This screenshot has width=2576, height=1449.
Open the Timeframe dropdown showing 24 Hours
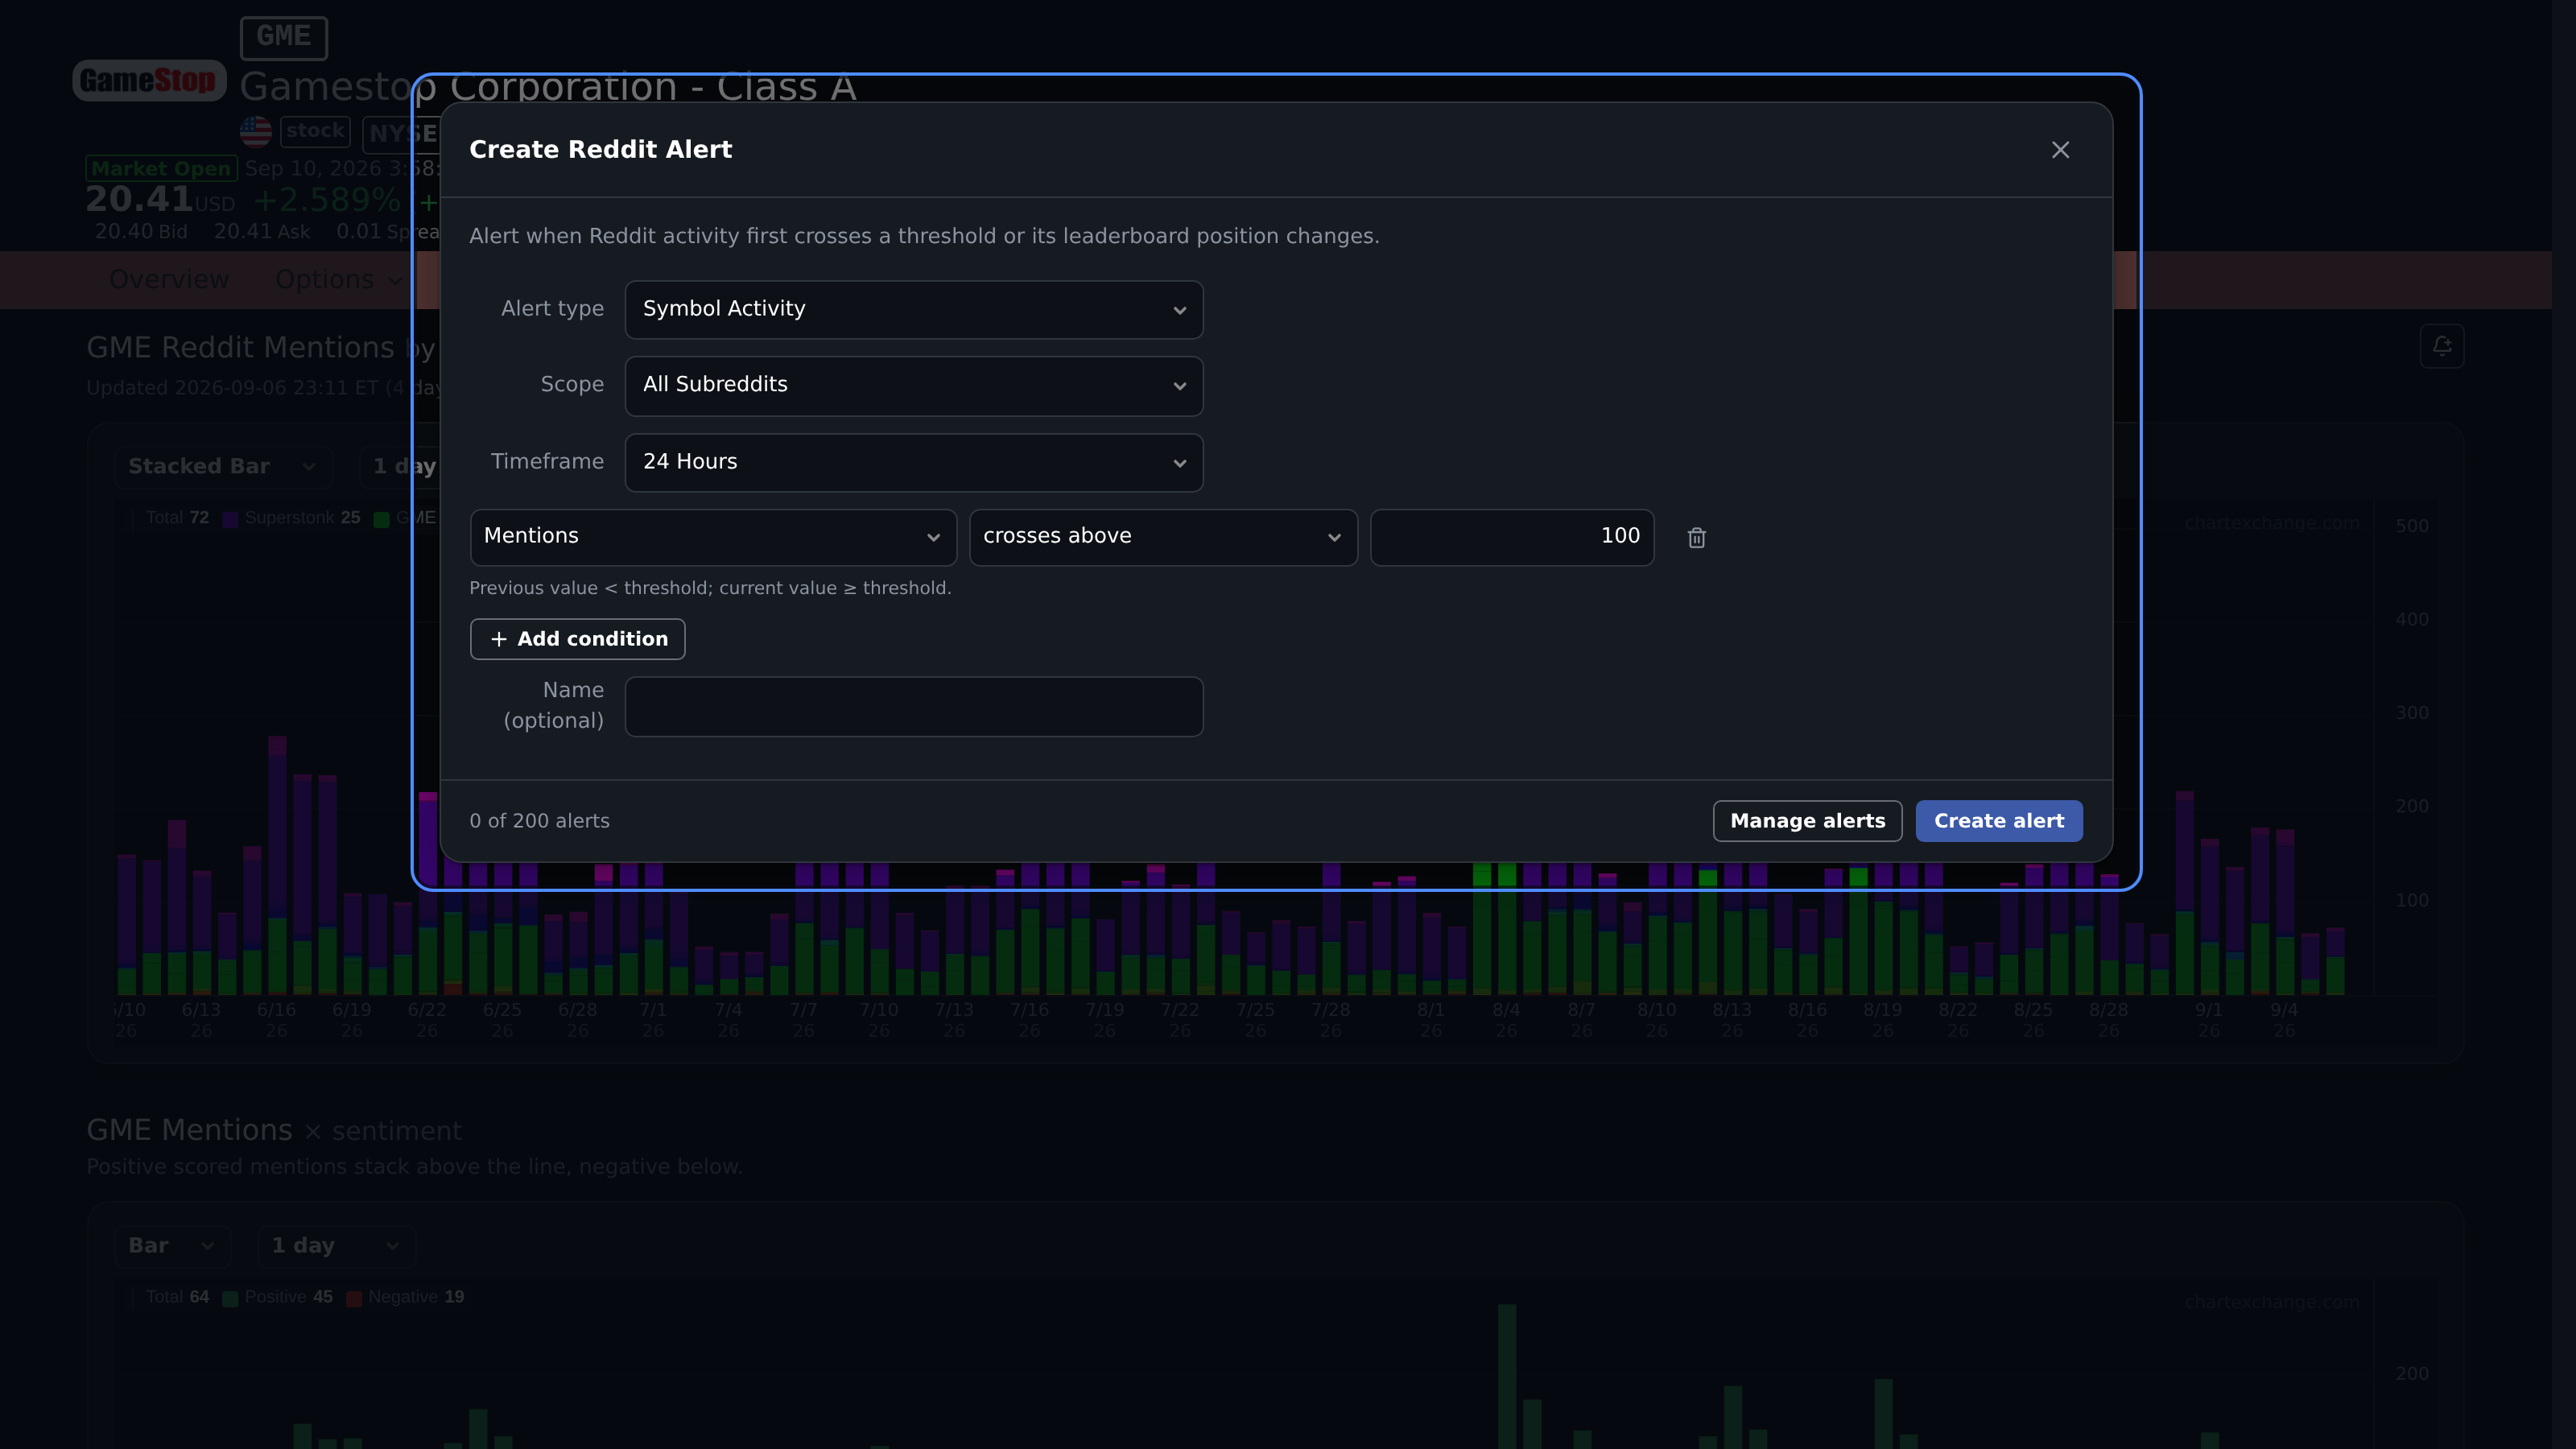tap(914, 462)
